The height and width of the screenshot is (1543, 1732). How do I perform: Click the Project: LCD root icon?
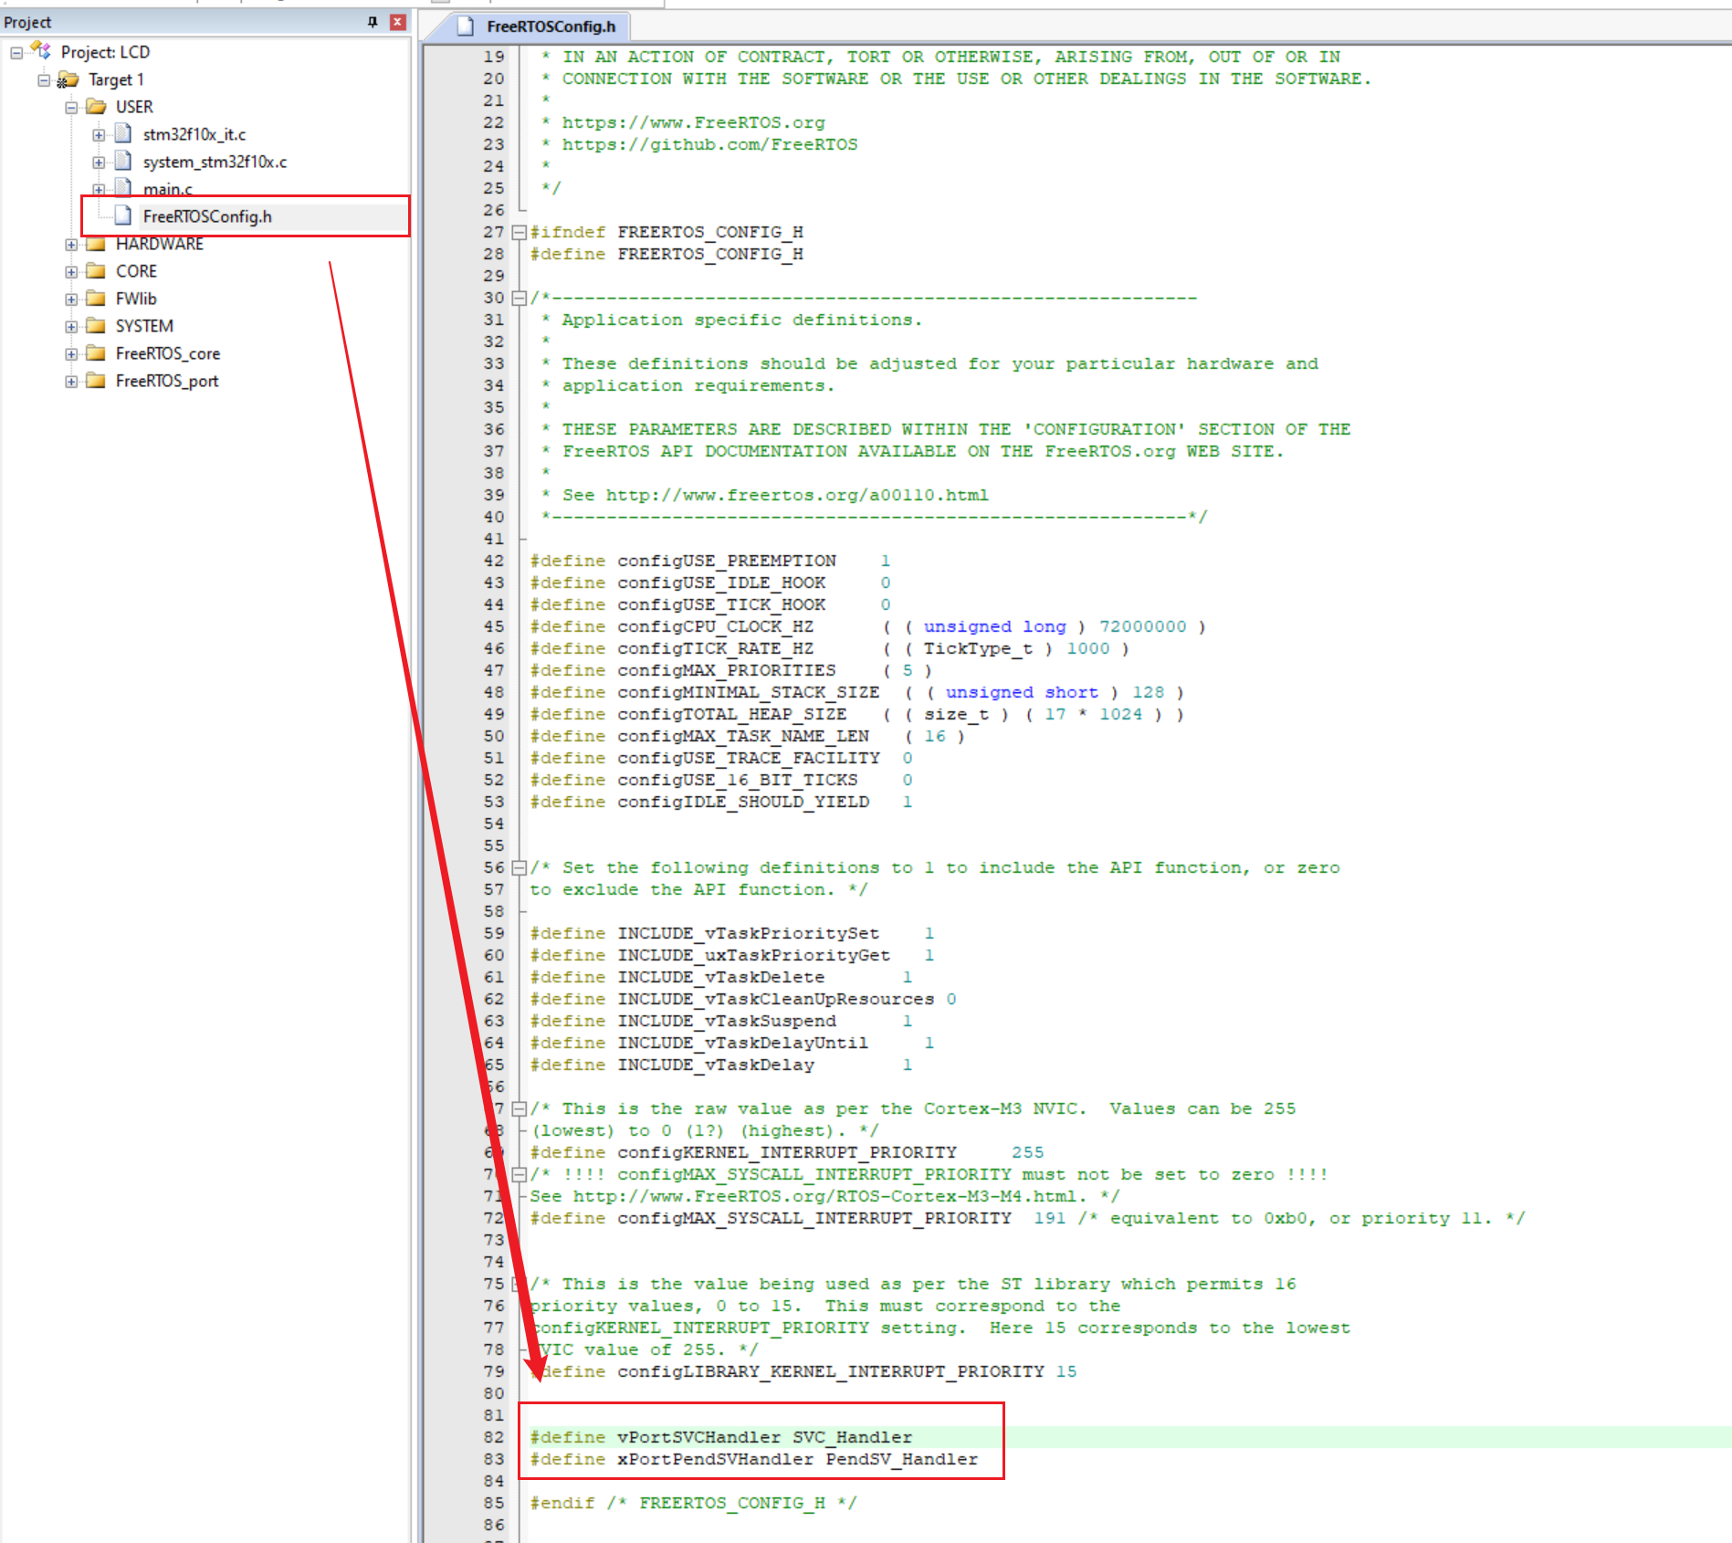pyautogui.click(x=41, y=50)
